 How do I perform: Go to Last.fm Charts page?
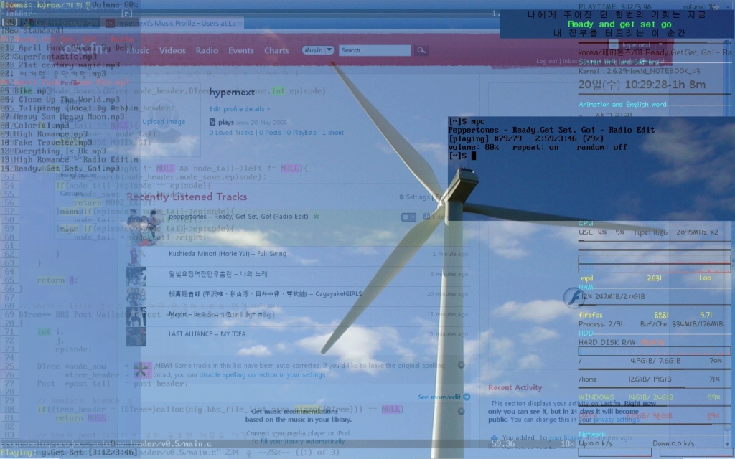(x=276, y=51)
